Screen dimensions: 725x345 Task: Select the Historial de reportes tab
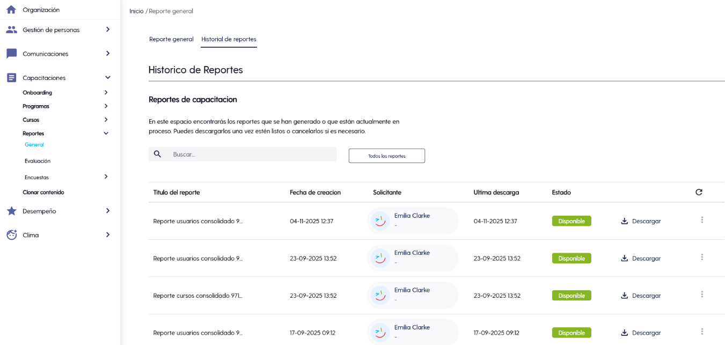tap(229, 39)
